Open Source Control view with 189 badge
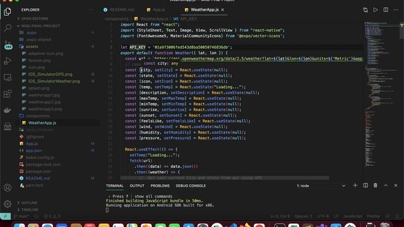This screenshot has width=404, height=227. pos(8,45)
